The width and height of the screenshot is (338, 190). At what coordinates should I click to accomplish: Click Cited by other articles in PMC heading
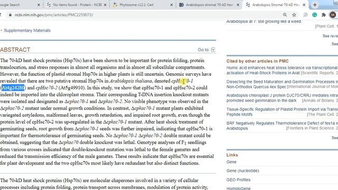[x=257, y=61]
